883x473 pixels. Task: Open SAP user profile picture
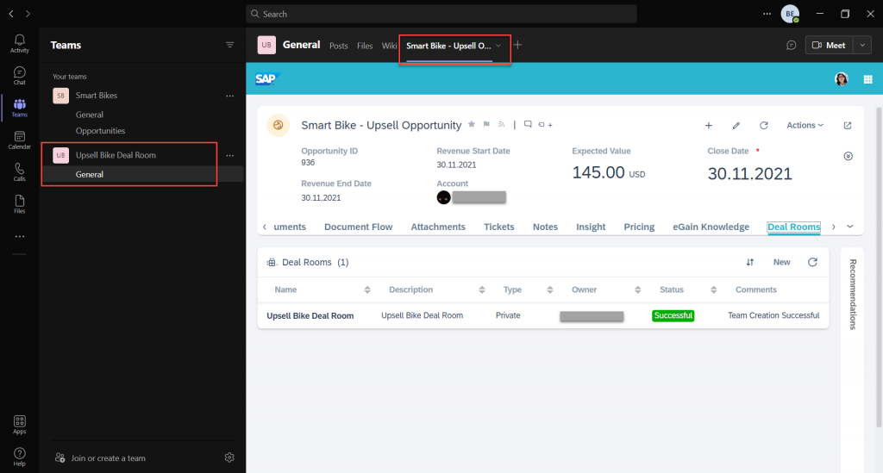point(842,79)
